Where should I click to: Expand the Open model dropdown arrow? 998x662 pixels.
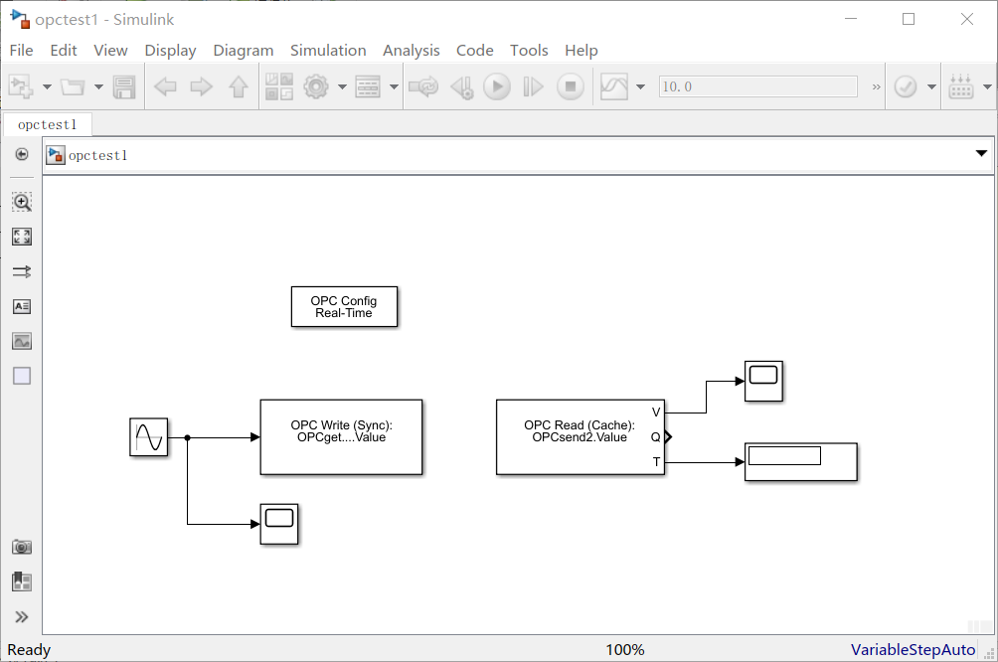(98, 86)
